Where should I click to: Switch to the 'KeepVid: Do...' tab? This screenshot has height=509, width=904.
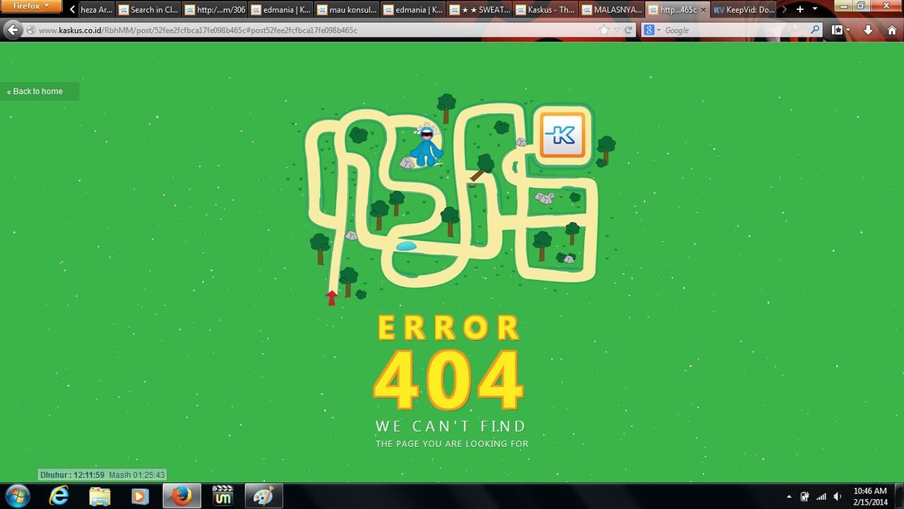coord(744,10)
